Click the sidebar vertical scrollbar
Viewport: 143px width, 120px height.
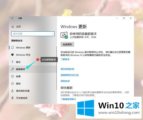[57, 68]
